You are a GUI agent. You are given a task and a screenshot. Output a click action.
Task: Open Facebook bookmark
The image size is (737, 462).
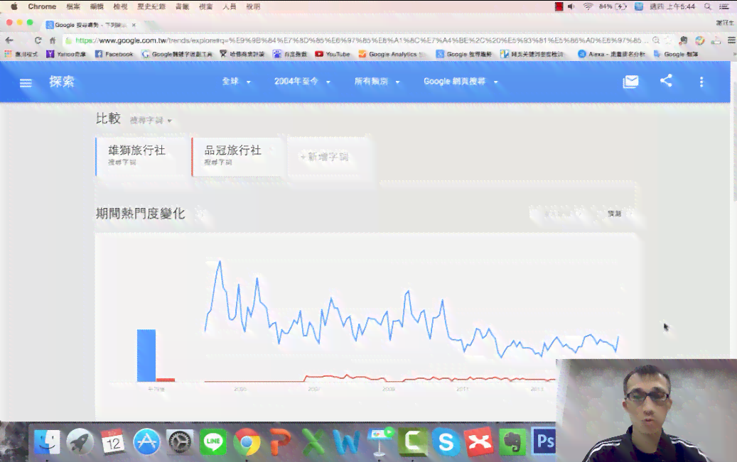click(x=114, y=55)
